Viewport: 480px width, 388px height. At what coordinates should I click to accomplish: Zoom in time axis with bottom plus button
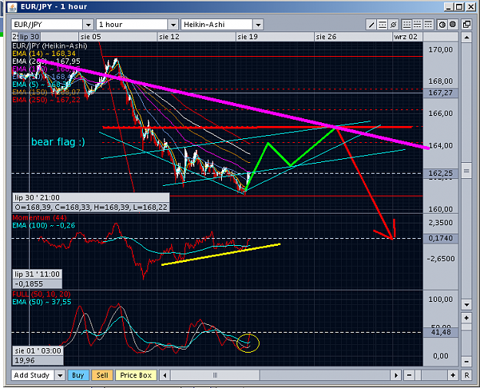coord(453,375)
